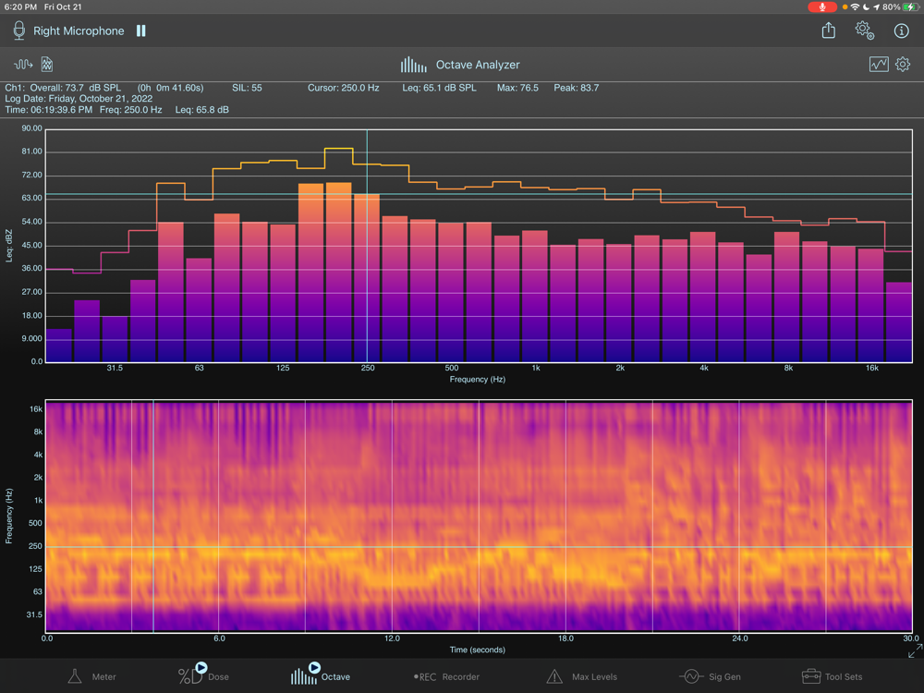Expand the spectrogram to full screen
This screenshot has height=693, width=924.
coord(914,652)
